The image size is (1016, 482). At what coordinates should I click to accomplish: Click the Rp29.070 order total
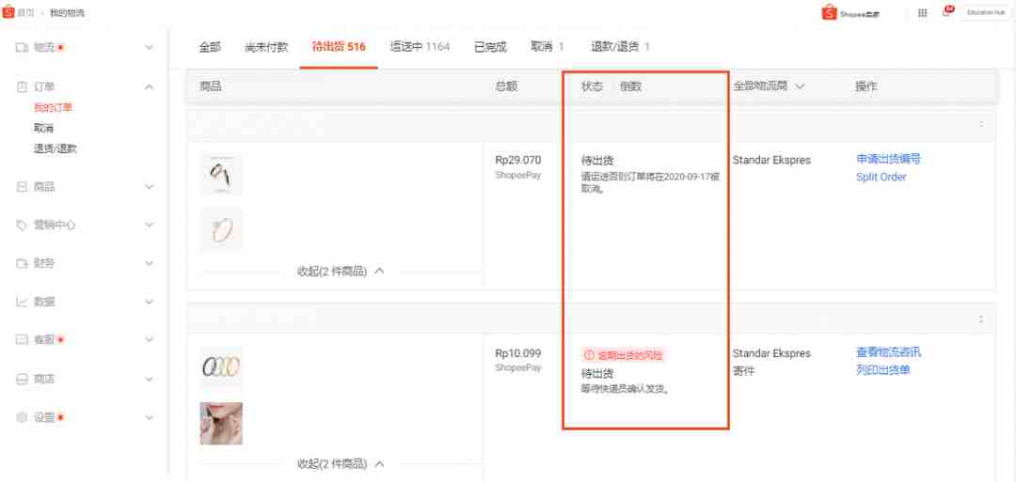(517, 160)
